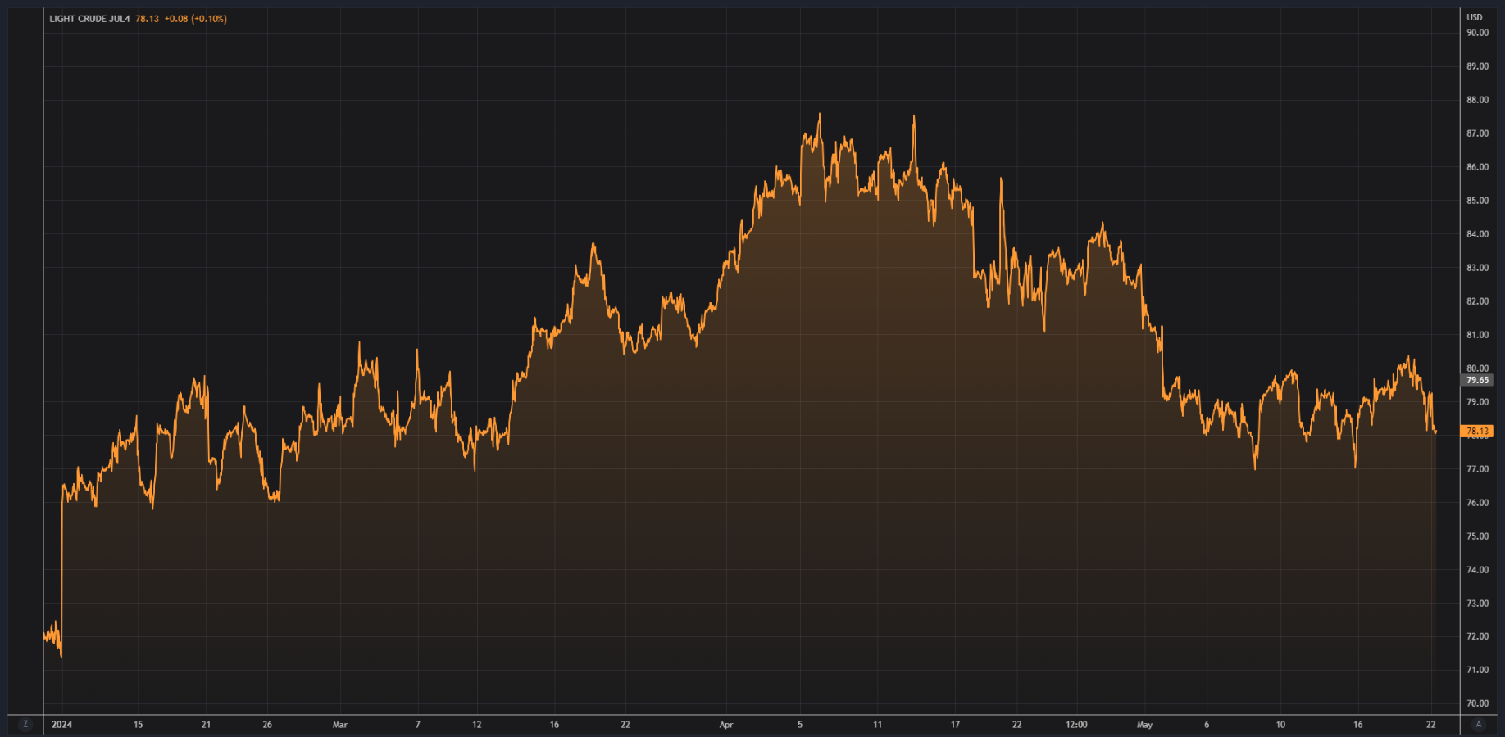
Task: Click the +0.08 (+0.10%) change value
Action: 195,19
